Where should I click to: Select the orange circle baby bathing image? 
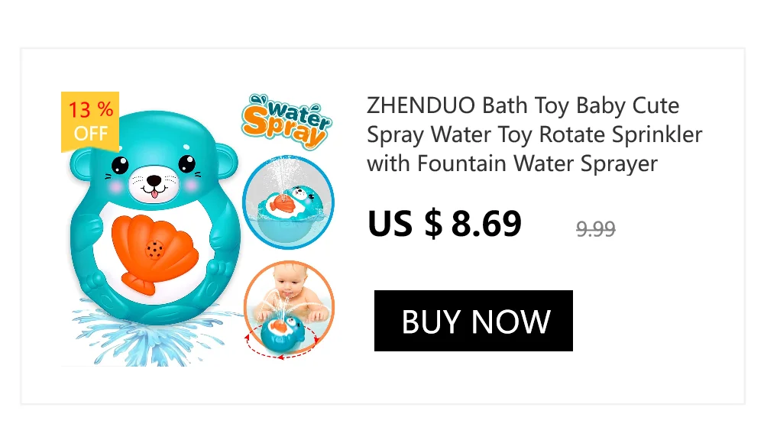289,308
